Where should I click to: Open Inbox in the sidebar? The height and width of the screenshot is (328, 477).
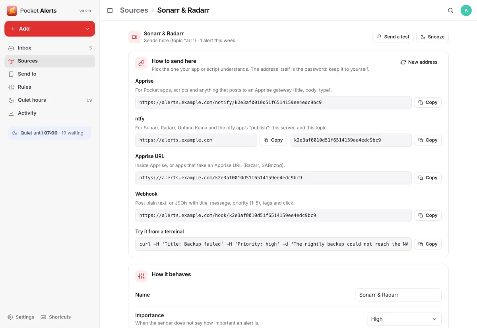(50, 48)
